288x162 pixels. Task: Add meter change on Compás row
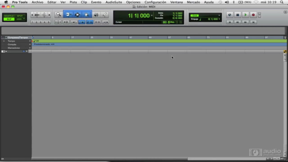tap(30, 45)
